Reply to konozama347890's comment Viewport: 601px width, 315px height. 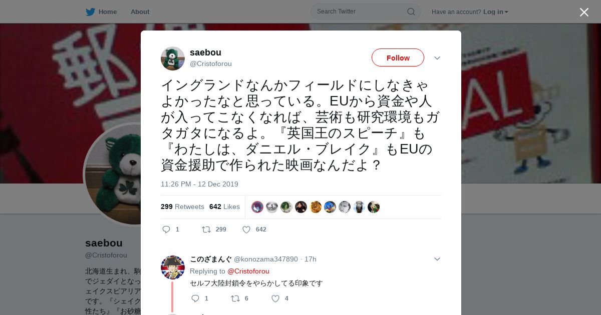195,298
